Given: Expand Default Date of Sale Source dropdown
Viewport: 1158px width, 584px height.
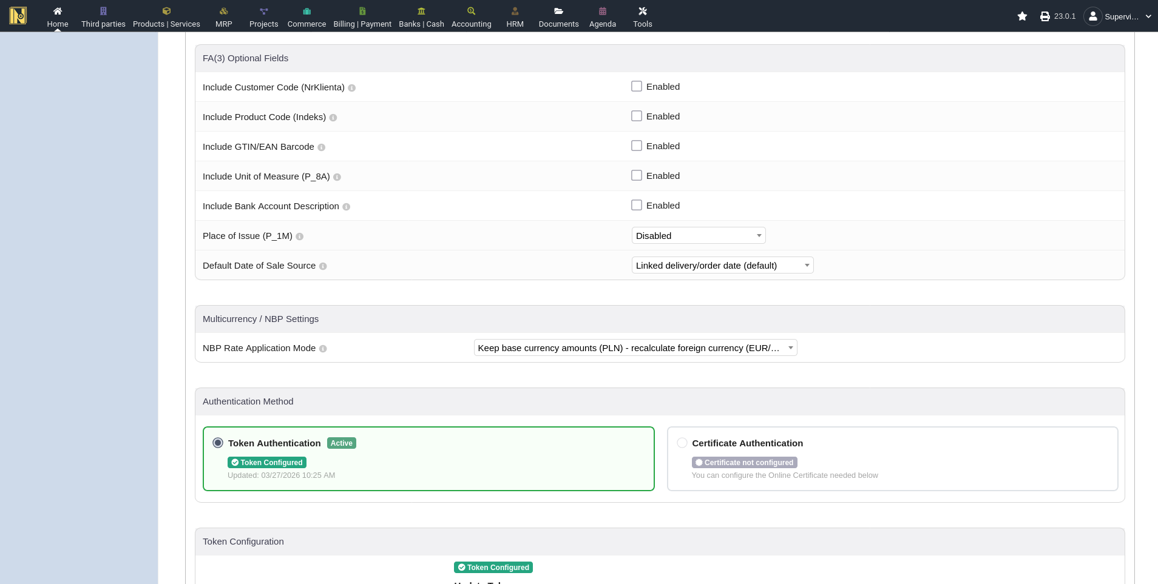Looking at the screenshot, I should (722, 266).
